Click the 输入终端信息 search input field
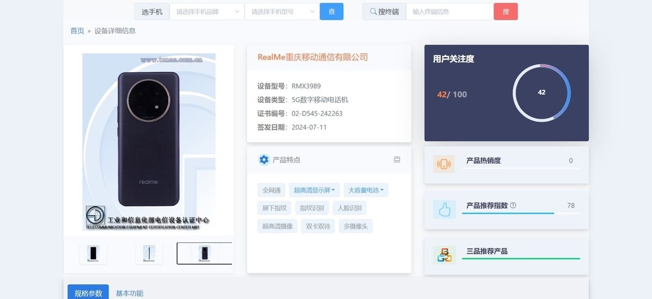Screen dimensions: 652x299 (449, 11)
